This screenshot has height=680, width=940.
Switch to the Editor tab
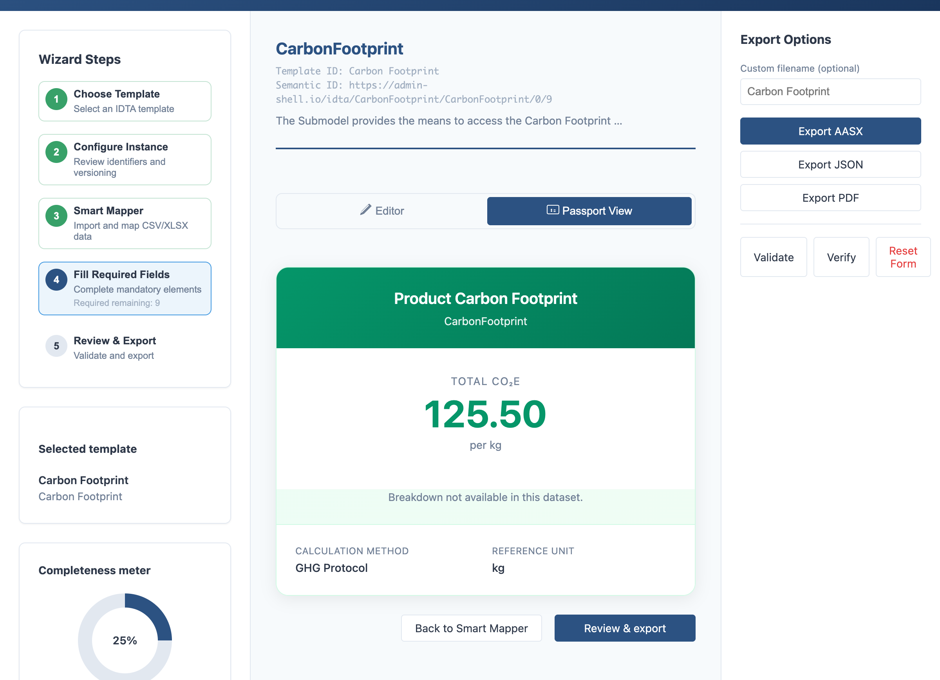[382, 211]
